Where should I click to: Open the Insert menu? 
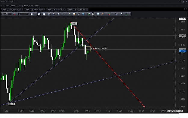click(13, 6)
